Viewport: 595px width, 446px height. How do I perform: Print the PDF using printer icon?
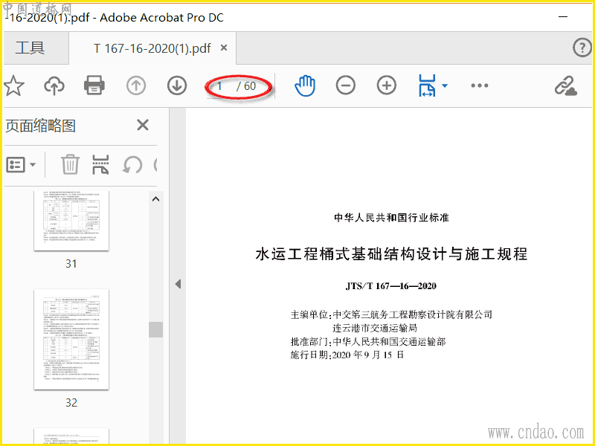point(94,85)
